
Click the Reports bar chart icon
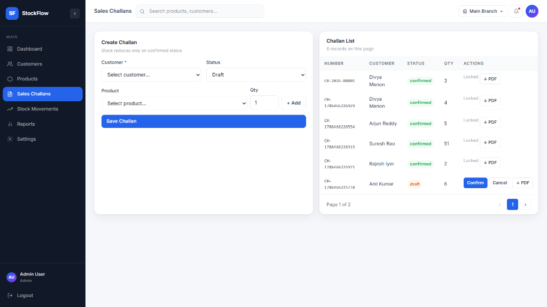click(10, 124)
